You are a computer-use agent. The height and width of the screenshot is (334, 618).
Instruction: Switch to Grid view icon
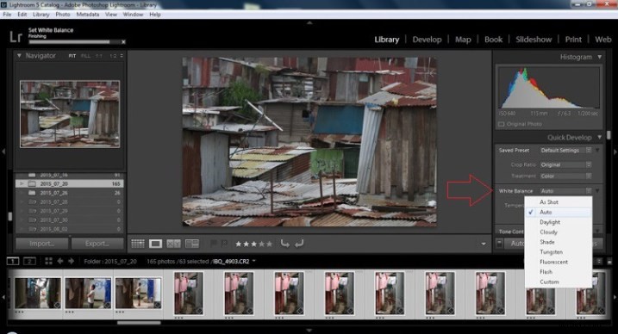pos(138,244)
